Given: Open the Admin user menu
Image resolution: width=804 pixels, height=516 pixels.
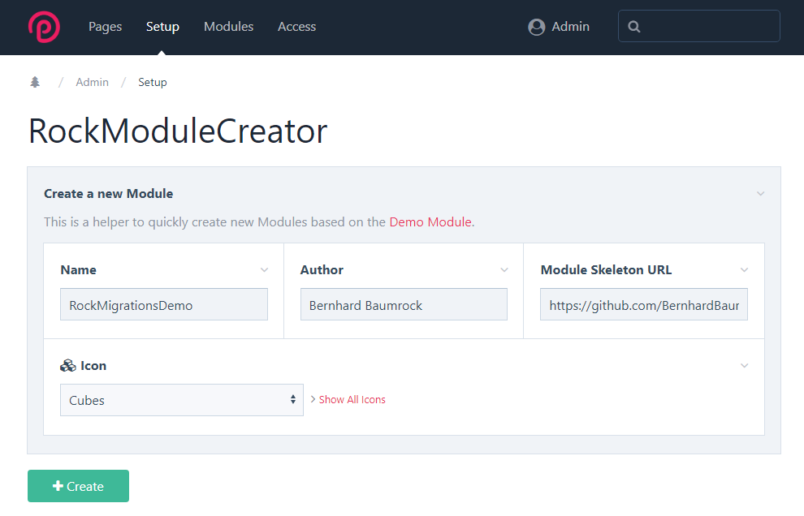Looking at the screenshot, I should pos(559,27).
